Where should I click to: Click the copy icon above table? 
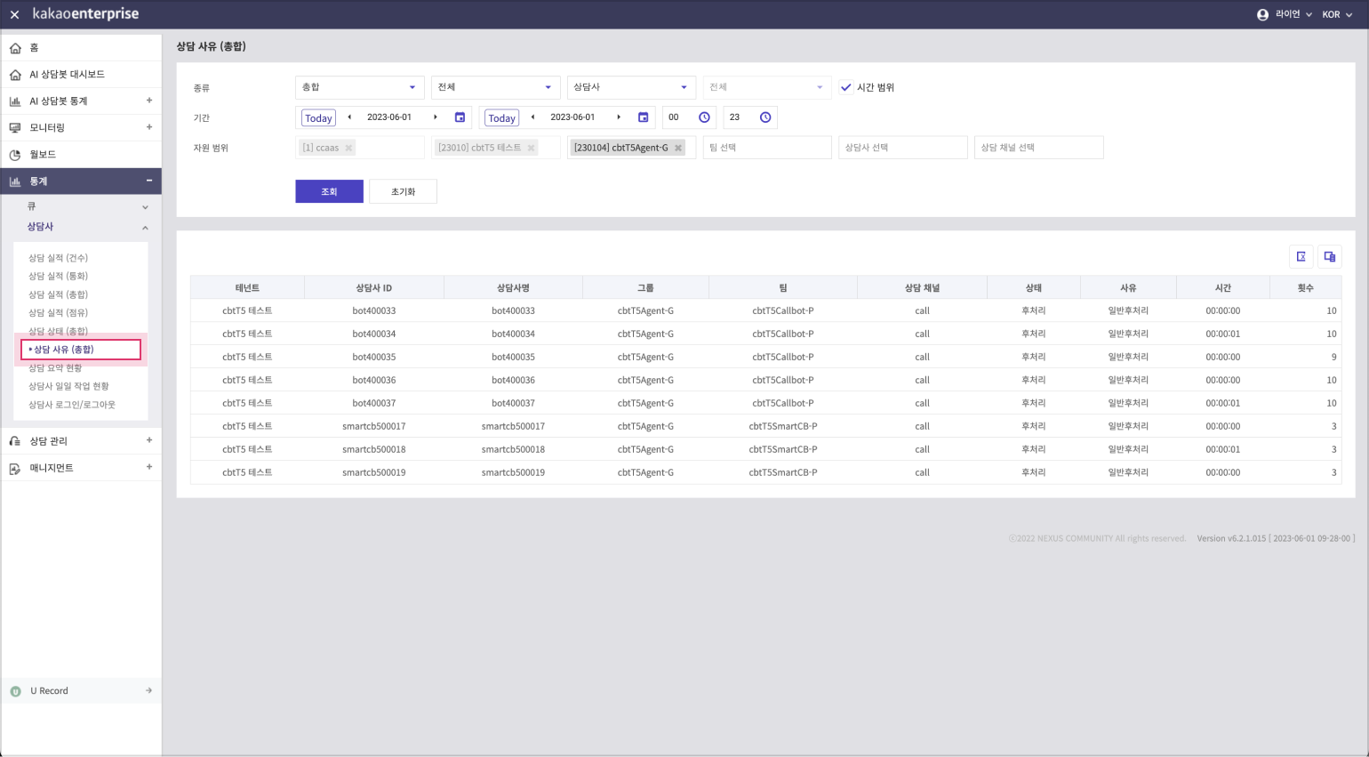click(1329, 257)
